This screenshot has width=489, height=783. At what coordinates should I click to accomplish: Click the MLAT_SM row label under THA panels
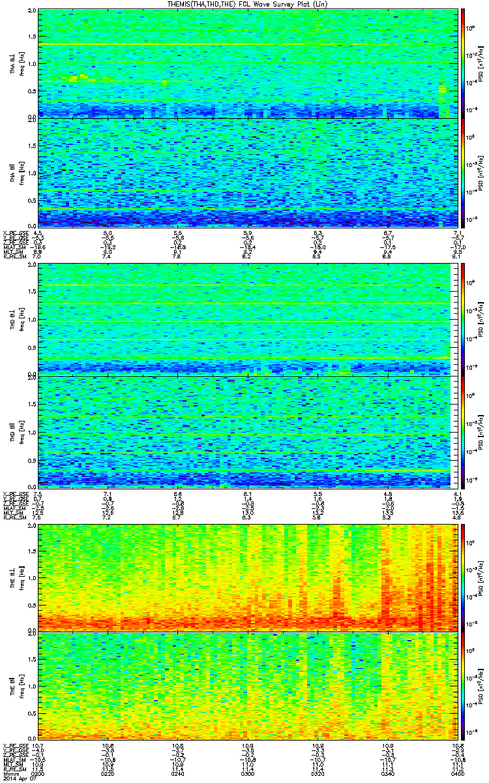point(13,249)
